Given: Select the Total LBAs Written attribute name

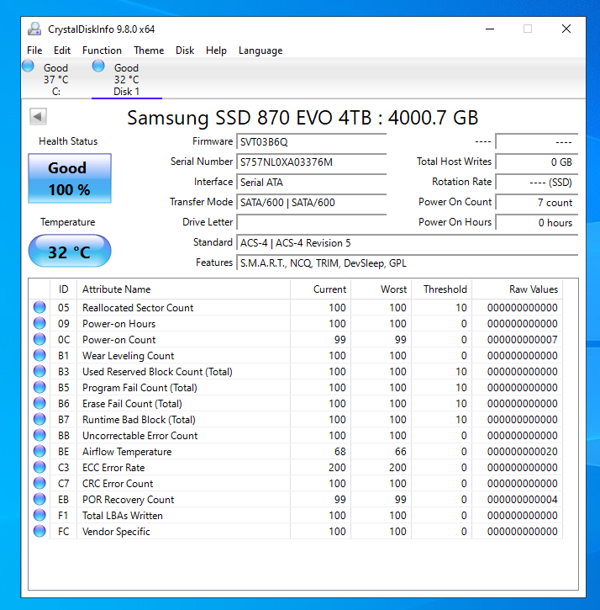Looking at the screenshot, I should 123,515.
